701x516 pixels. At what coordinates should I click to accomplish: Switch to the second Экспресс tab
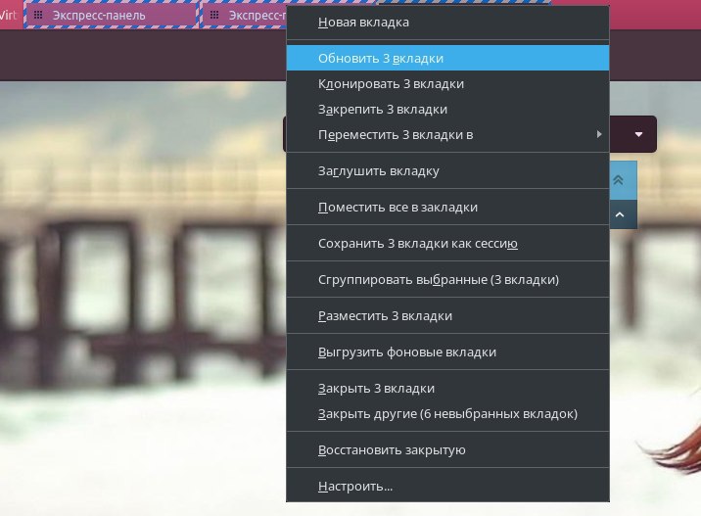click(244, 15)
